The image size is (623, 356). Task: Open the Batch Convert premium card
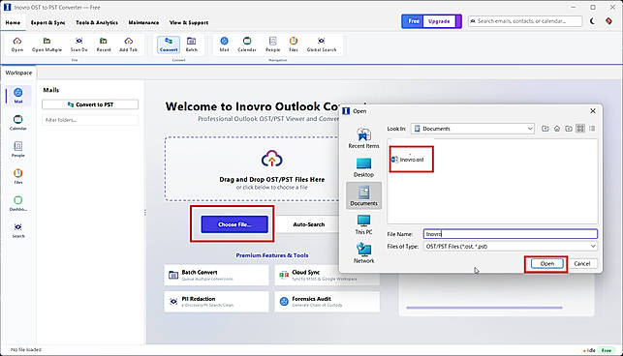216,275
